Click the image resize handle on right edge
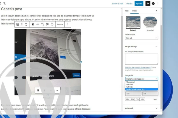This screenshot has width=178, height=118. pos(81,62)
